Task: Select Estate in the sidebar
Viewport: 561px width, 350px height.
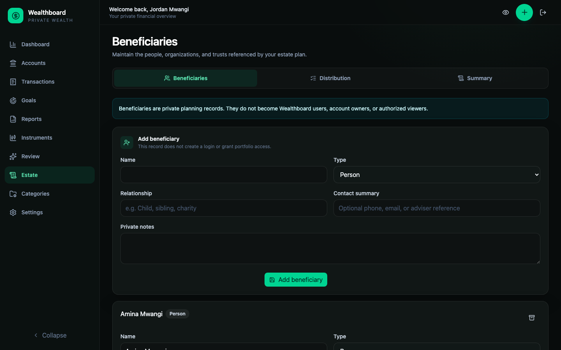Action: tap(49, 175)
